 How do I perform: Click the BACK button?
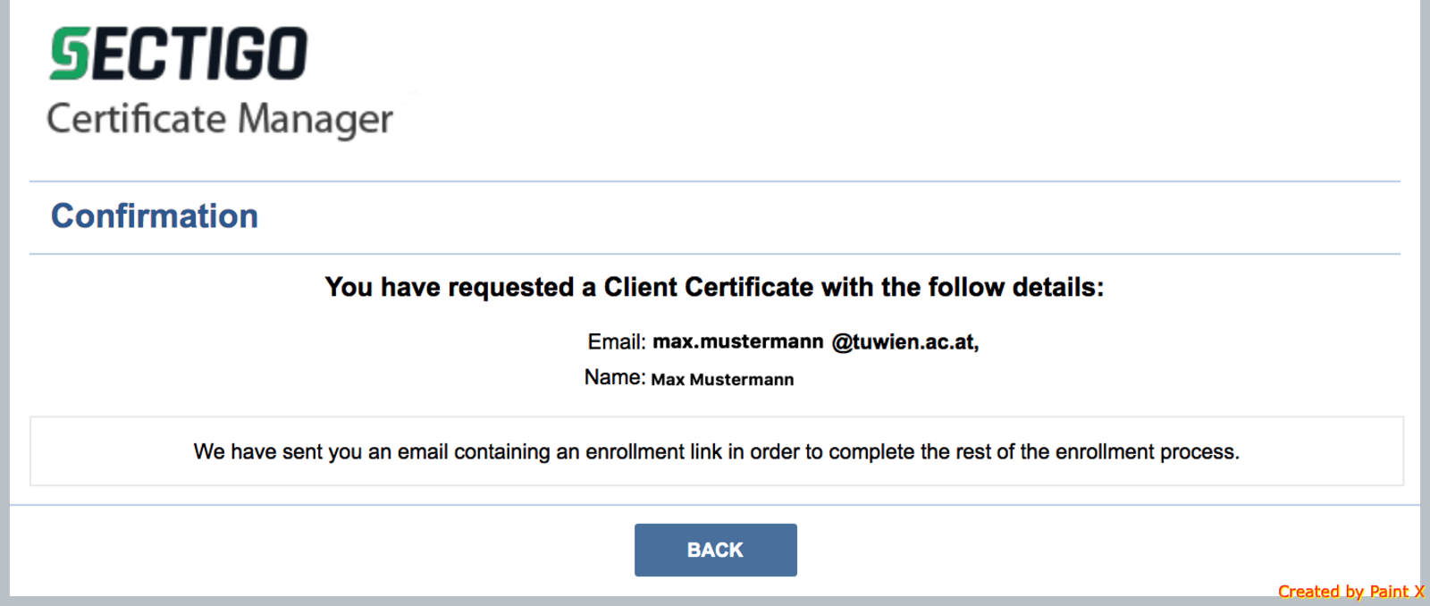[x=715, y=550]
